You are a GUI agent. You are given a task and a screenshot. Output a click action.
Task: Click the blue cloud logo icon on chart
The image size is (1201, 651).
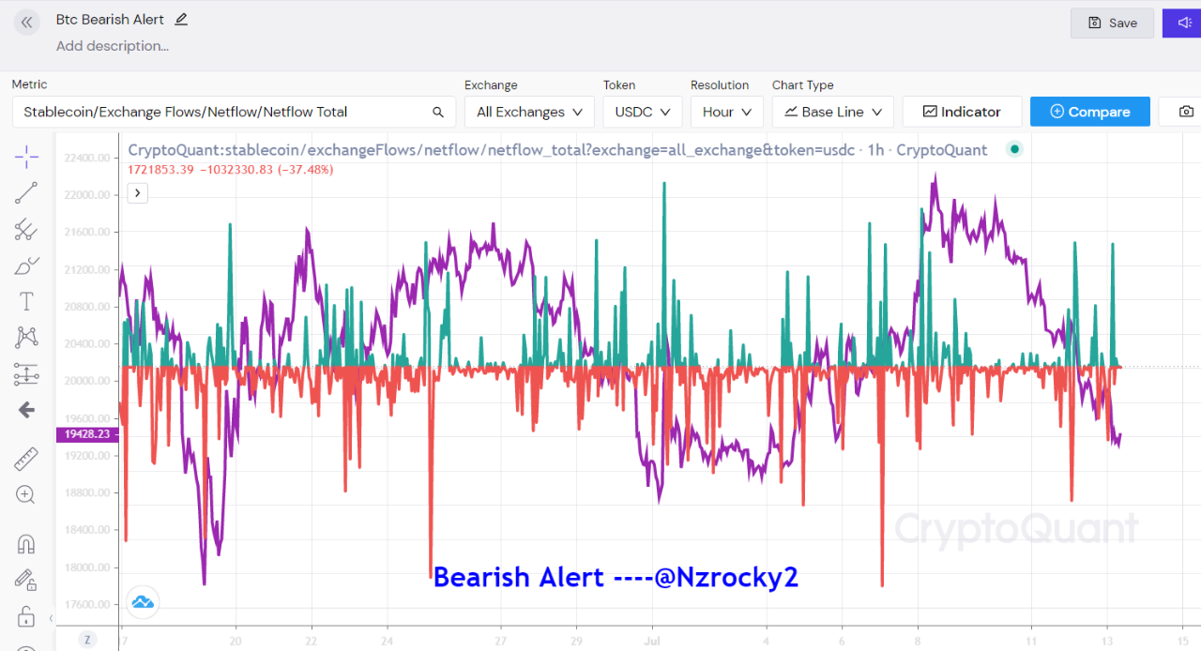click(143, 601)
